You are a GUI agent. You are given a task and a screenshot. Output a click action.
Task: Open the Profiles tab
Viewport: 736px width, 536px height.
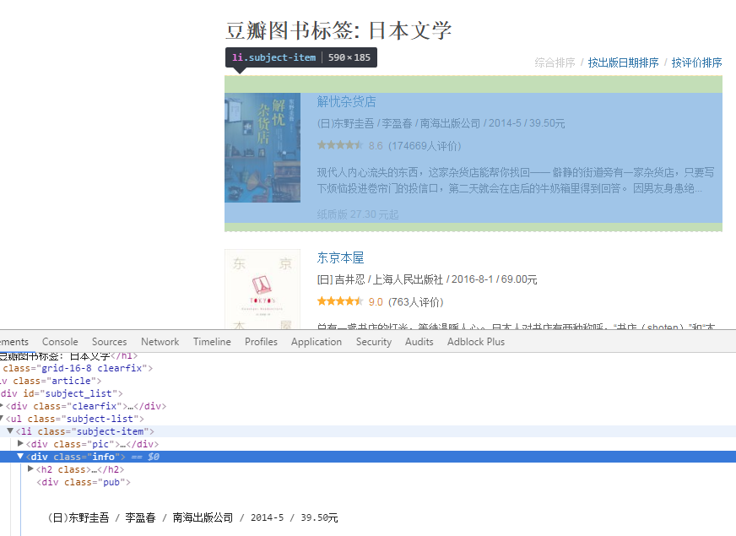(x=261, y=342)
